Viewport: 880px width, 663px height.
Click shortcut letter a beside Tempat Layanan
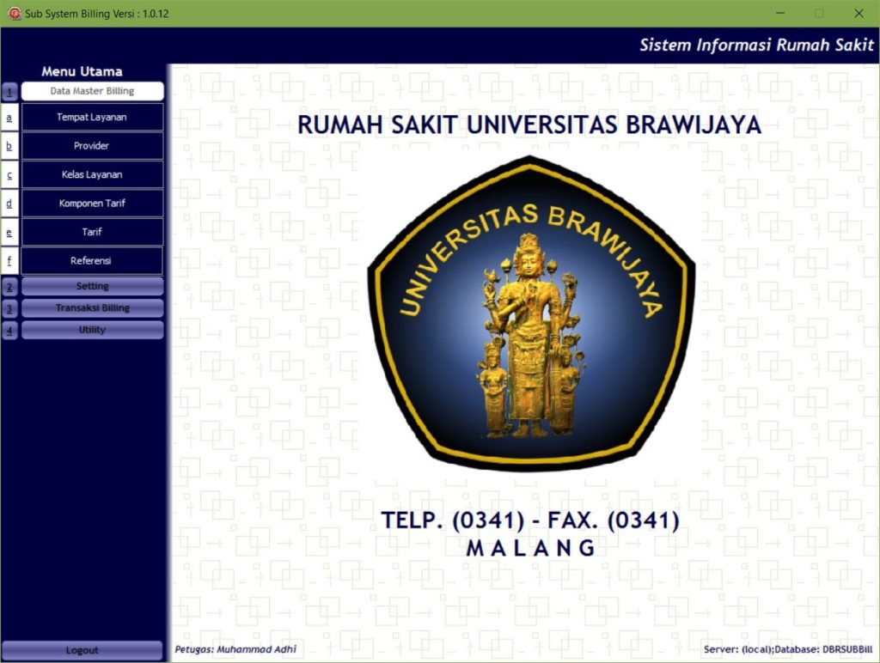9,118
